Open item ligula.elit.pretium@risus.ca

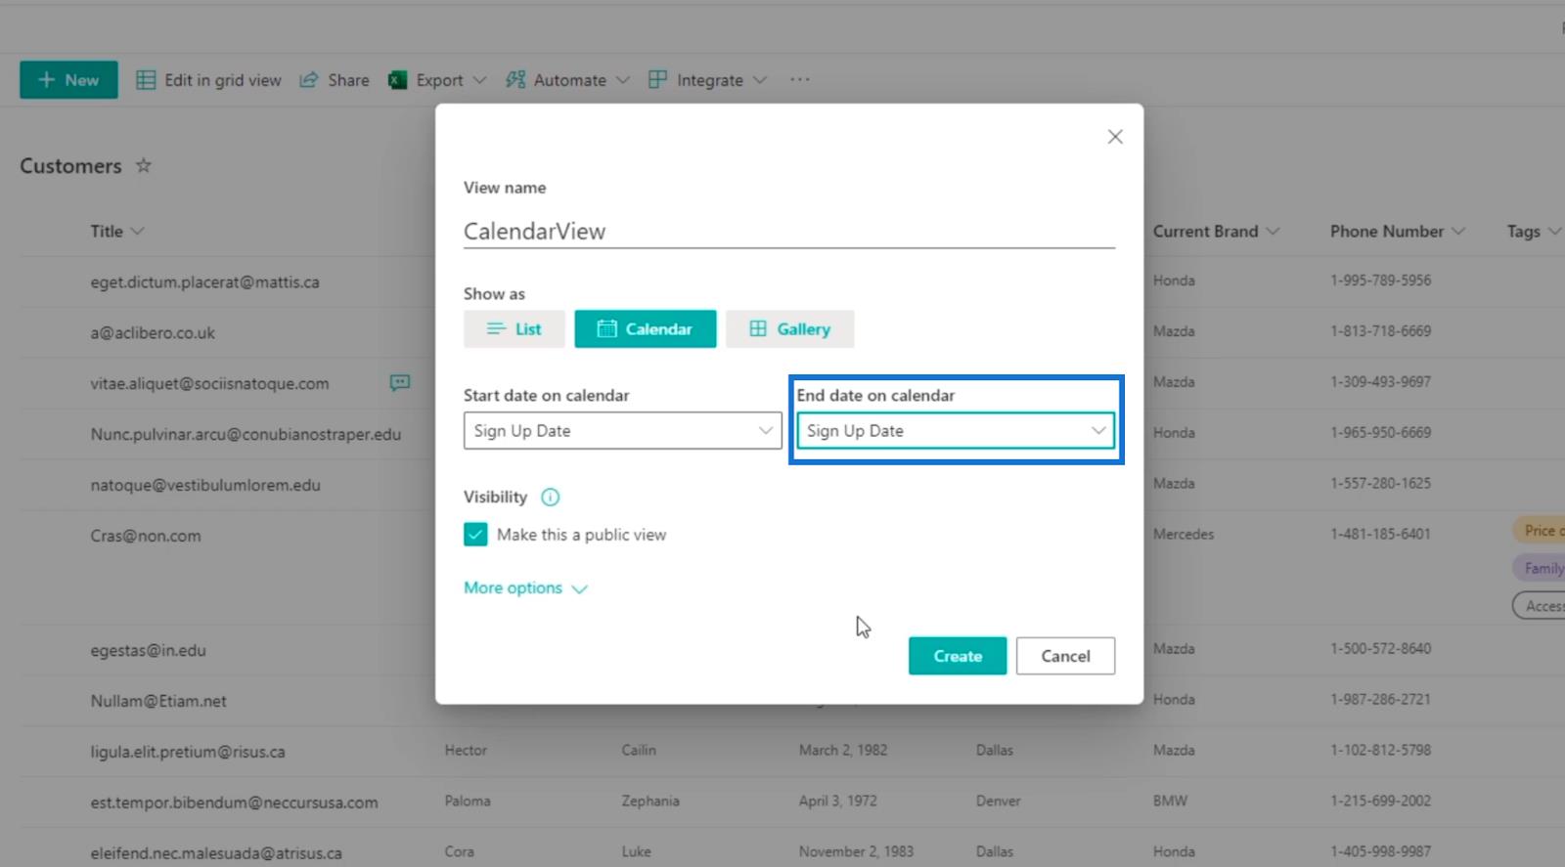pyautogui.click(x=188, y=753)
